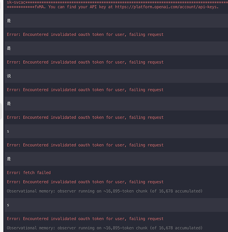The height and width of the screenshot is (232, 228).
Task: Select the s message above the last 是
Action: coord(116,131)
